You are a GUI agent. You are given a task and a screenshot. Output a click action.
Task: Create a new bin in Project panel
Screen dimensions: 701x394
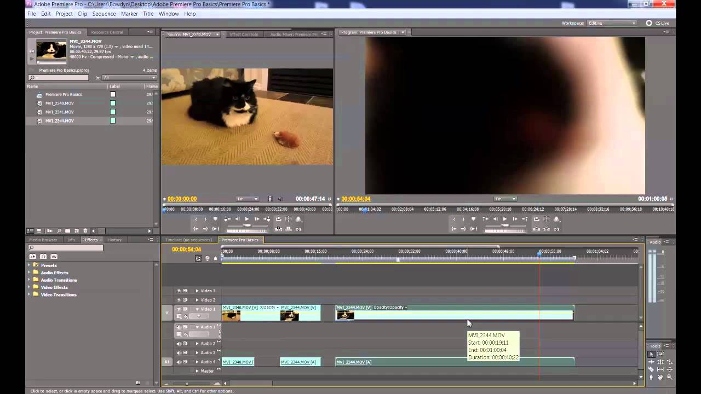pyautogui.click(x=67, y=231)
